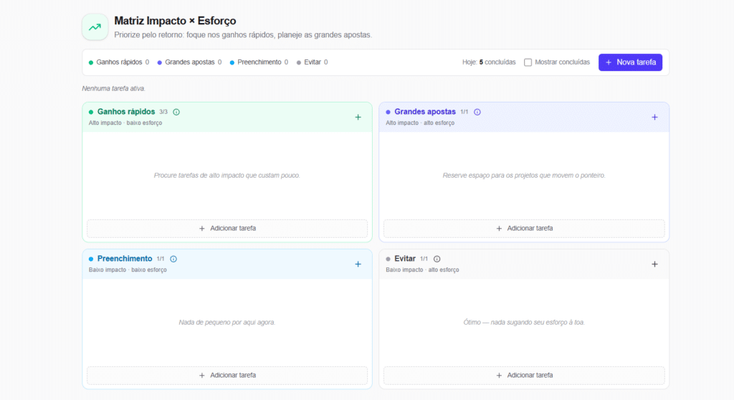Click 'Reserve espaço para os projetos' placeholder
734x400 pixels.
click(524, 176)
